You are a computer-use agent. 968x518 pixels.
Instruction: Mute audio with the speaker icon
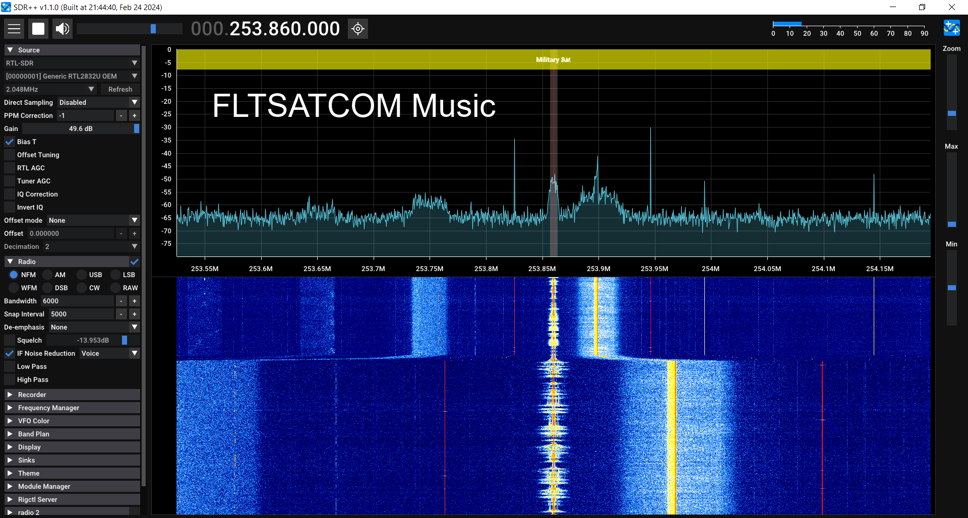coord(63,29)
